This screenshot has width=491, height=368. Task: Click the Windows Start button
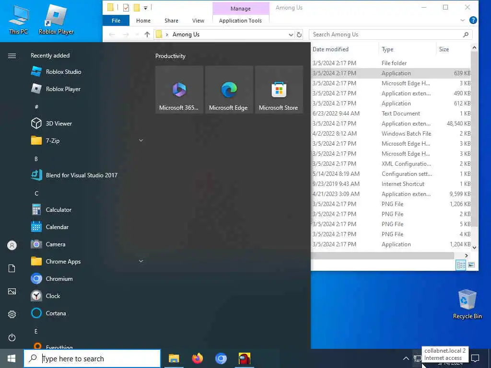pyautogui.click(x=12, y=358)
